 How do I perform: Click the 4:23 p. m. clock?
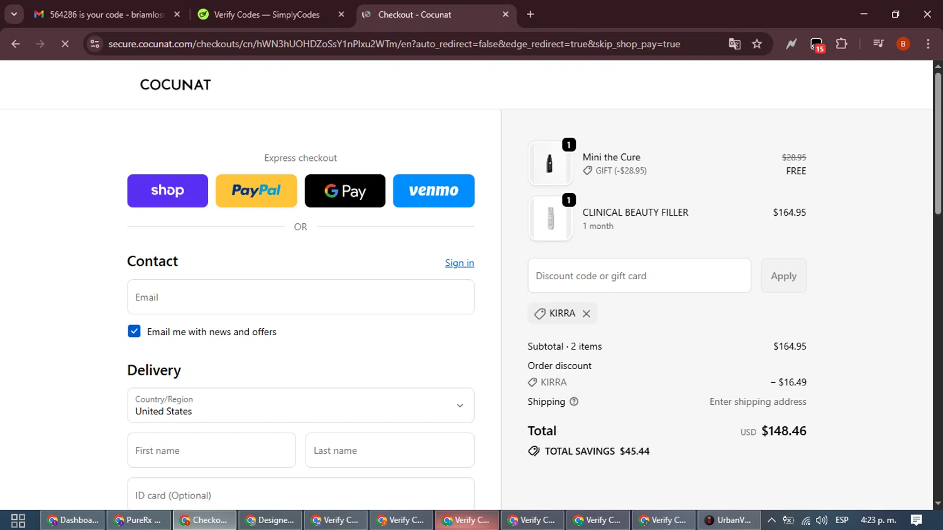[x=878, y=521]
